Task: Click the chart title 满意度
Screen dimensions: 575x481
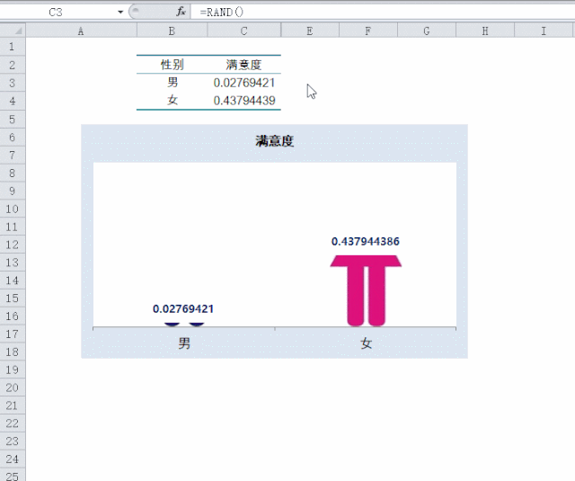Action: [x=275, y=141]
